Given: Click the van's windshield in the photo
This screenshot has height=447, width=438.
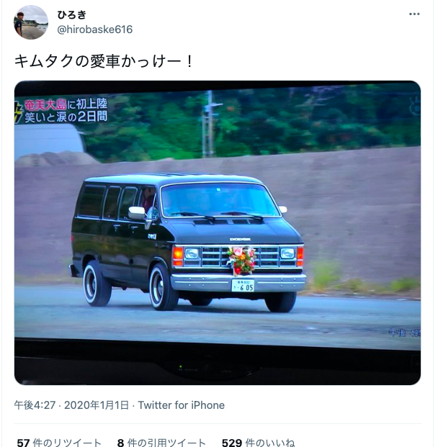Looking at the screenshot, I should [x=218, y=200].
